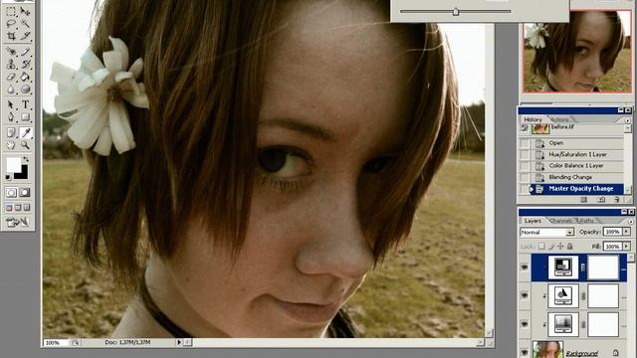Click the before.tif snapshot thumbnail

coord(540,128)
